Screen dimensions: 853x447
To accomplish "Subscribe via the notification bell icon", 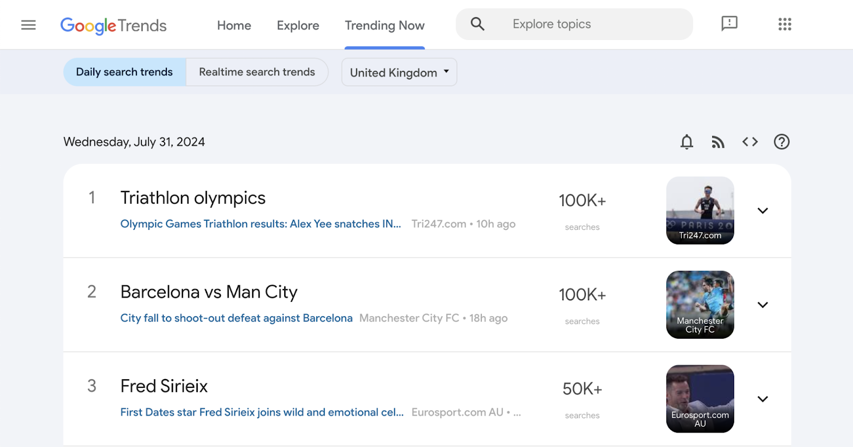I will (x=687, y=142).
